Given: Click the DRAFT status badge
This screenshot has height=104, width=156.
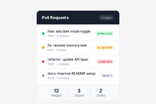Looking at the screenshot, I should (107, 76).
